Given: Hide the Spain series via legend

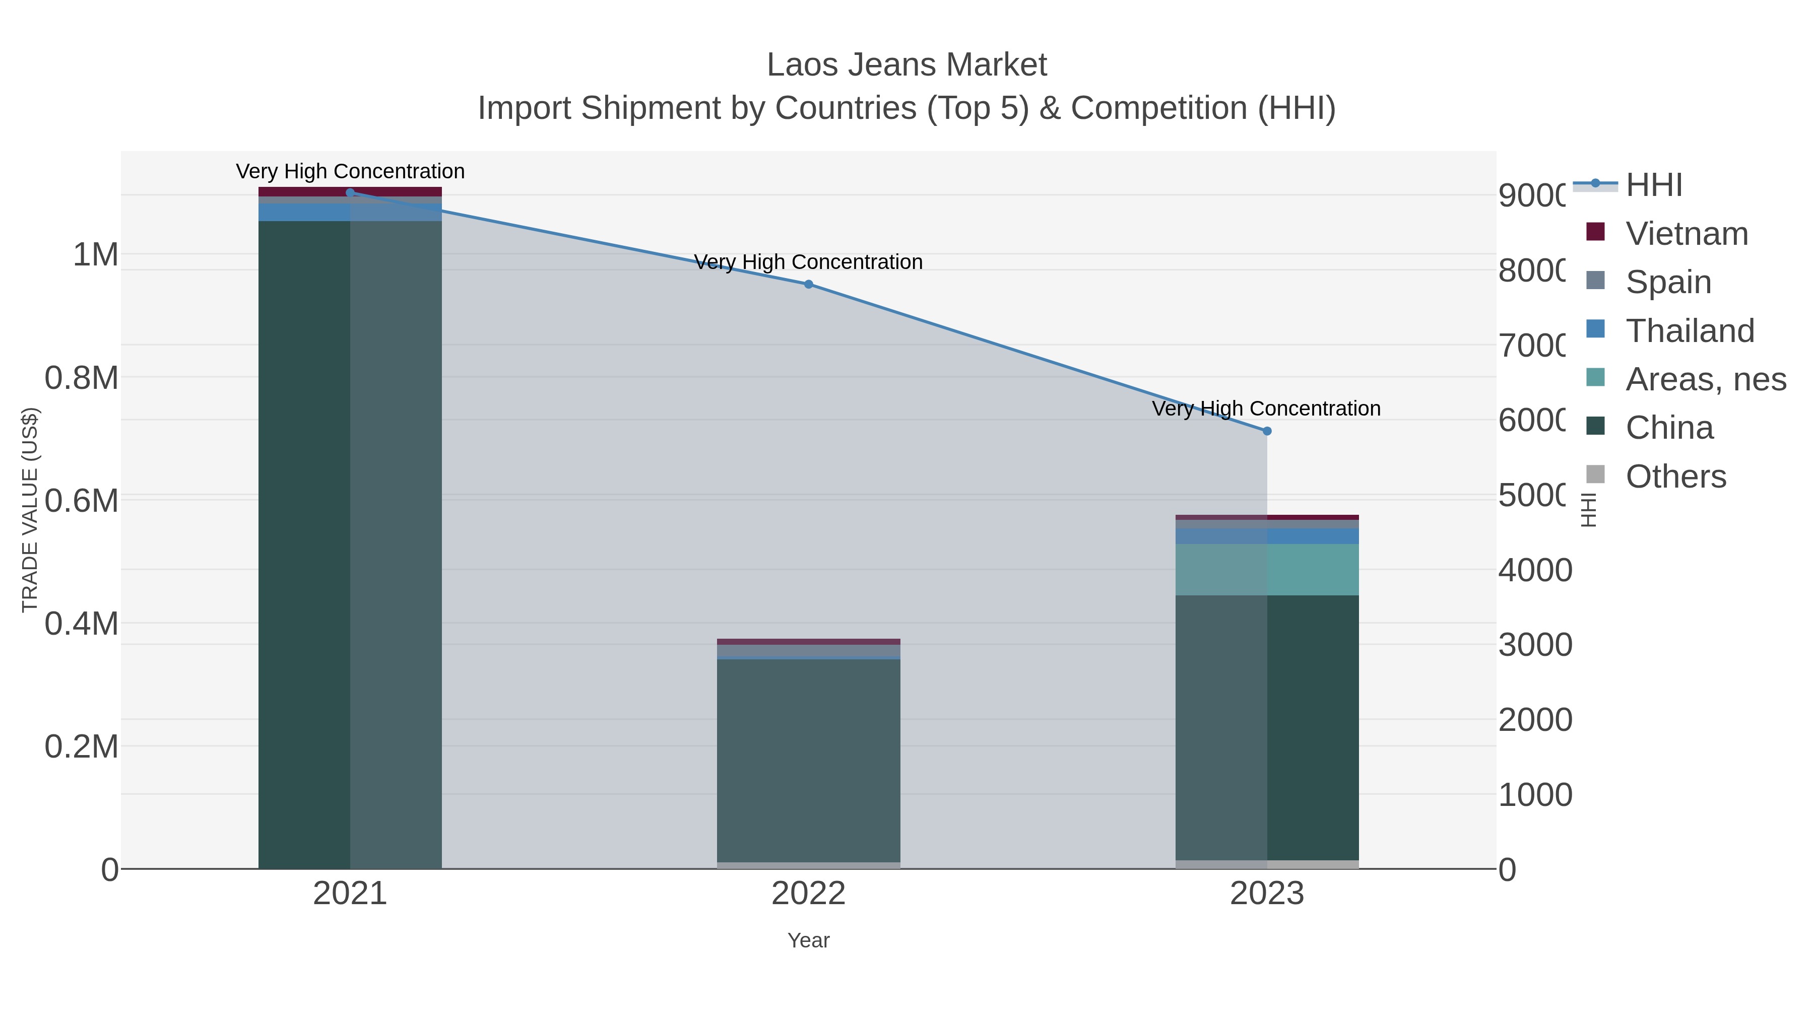Looking at the screenshot, I should (x=1649, y=282).
